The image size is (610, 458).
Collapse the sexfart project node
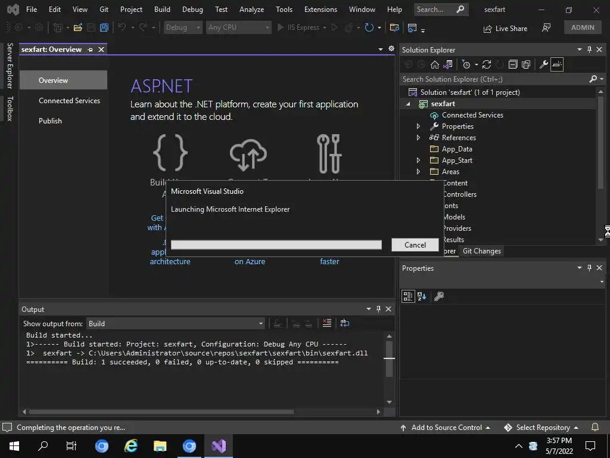click(x=408, y=104)
